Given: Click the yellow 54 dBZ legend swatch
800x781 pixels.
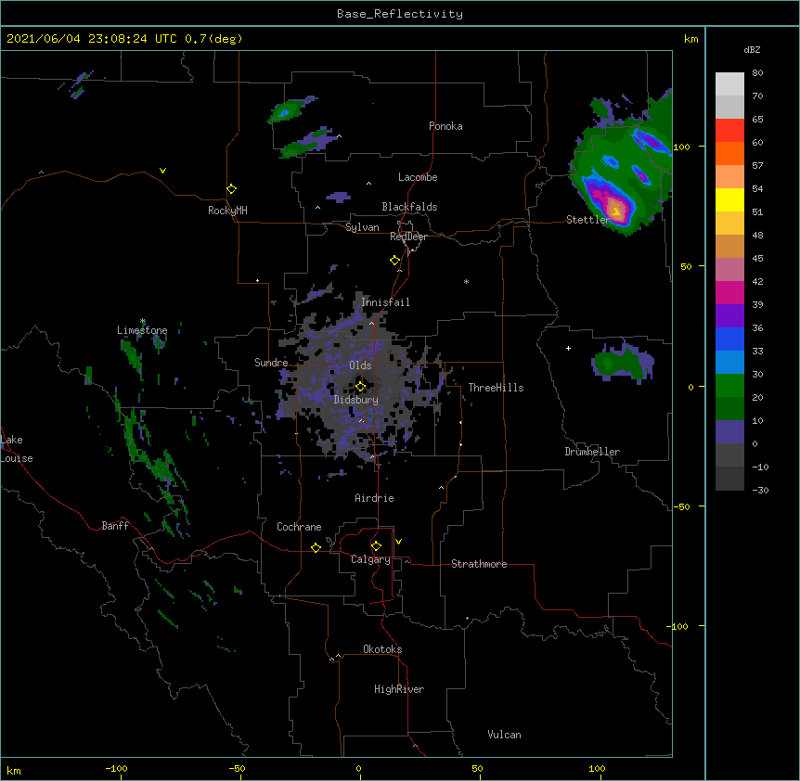Looking at the screenshot, I should tap(729, 199).
